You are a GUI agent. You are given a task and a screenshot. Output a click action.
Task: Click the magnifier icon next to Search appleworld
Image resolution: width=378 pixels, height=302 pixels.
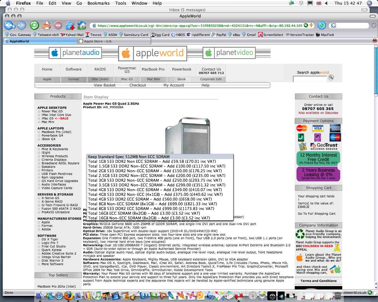pyautogui.click(x=331, y=78)
